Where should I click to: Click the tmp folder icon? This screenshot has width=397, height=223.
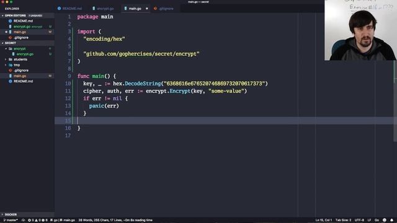[x=11, y=65]
